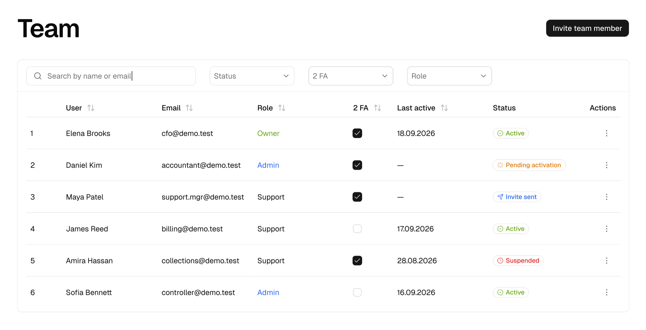Screen dimensions: 646x330
Task: Click Owner role of Elena Brooks
Action: (x=268, y=133)
